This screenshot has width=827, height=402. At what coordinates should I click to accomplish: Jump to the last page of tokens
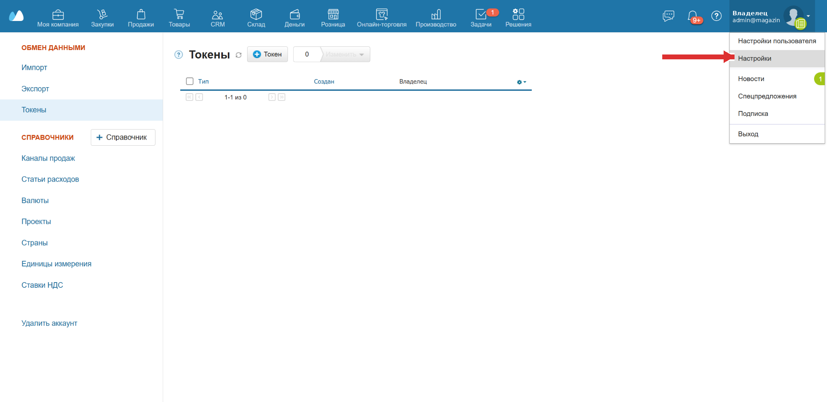281,97
